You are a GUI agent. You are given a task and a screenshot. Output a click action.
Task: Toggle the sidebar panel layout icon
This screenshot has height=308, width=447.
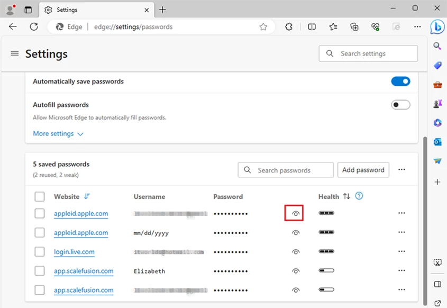(x=437, y=284)
